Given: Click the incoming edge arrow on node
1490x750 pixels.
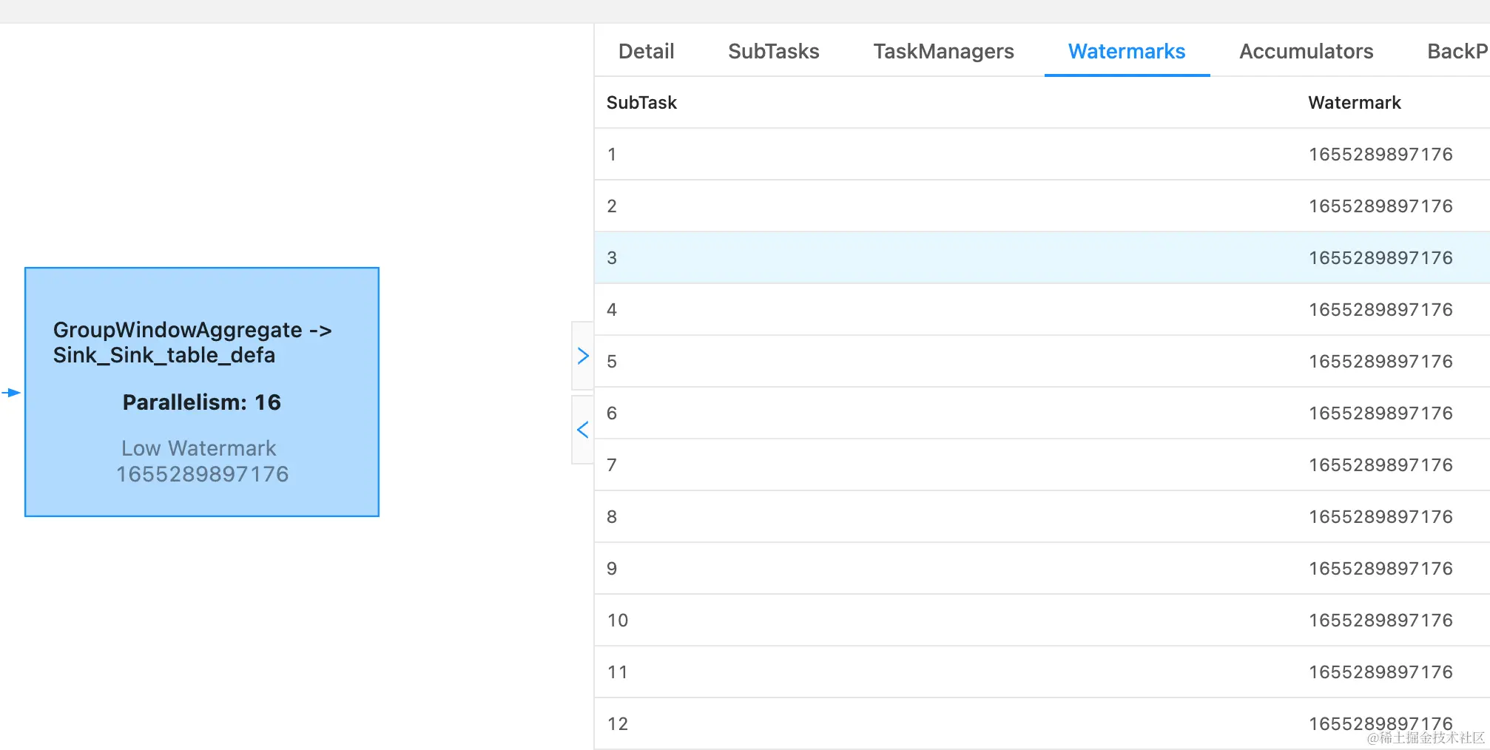Looking at the screenshot, I should (12, 393).
